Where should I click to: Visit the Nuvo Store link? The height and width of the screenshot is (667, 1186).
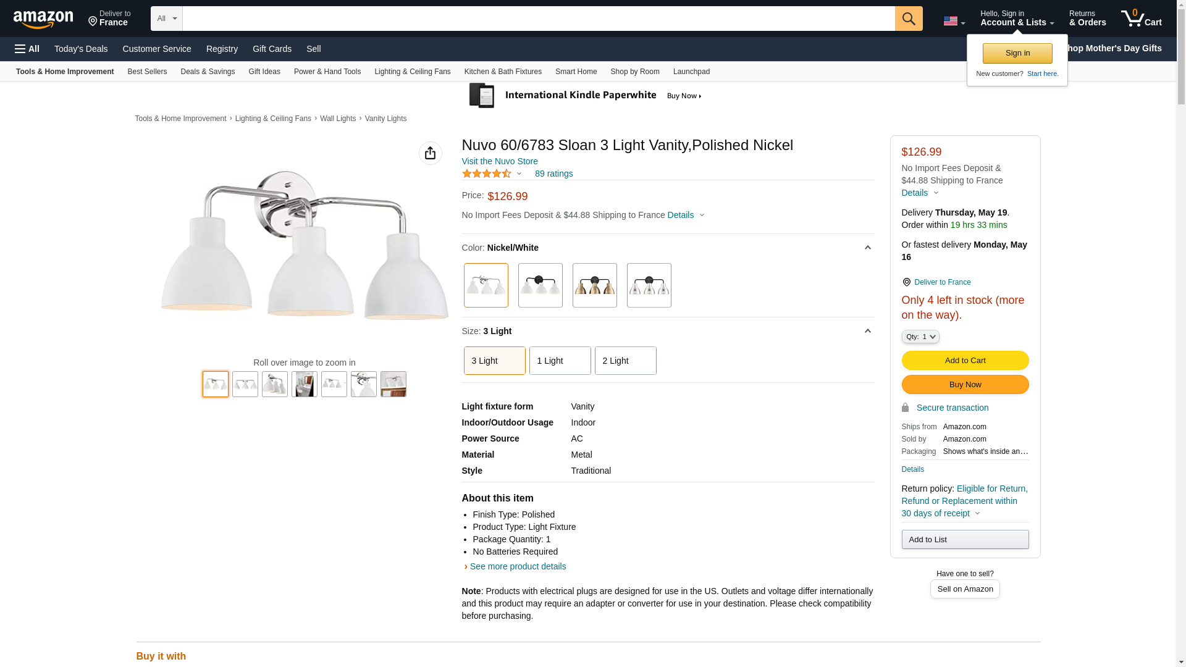(499, 161)
